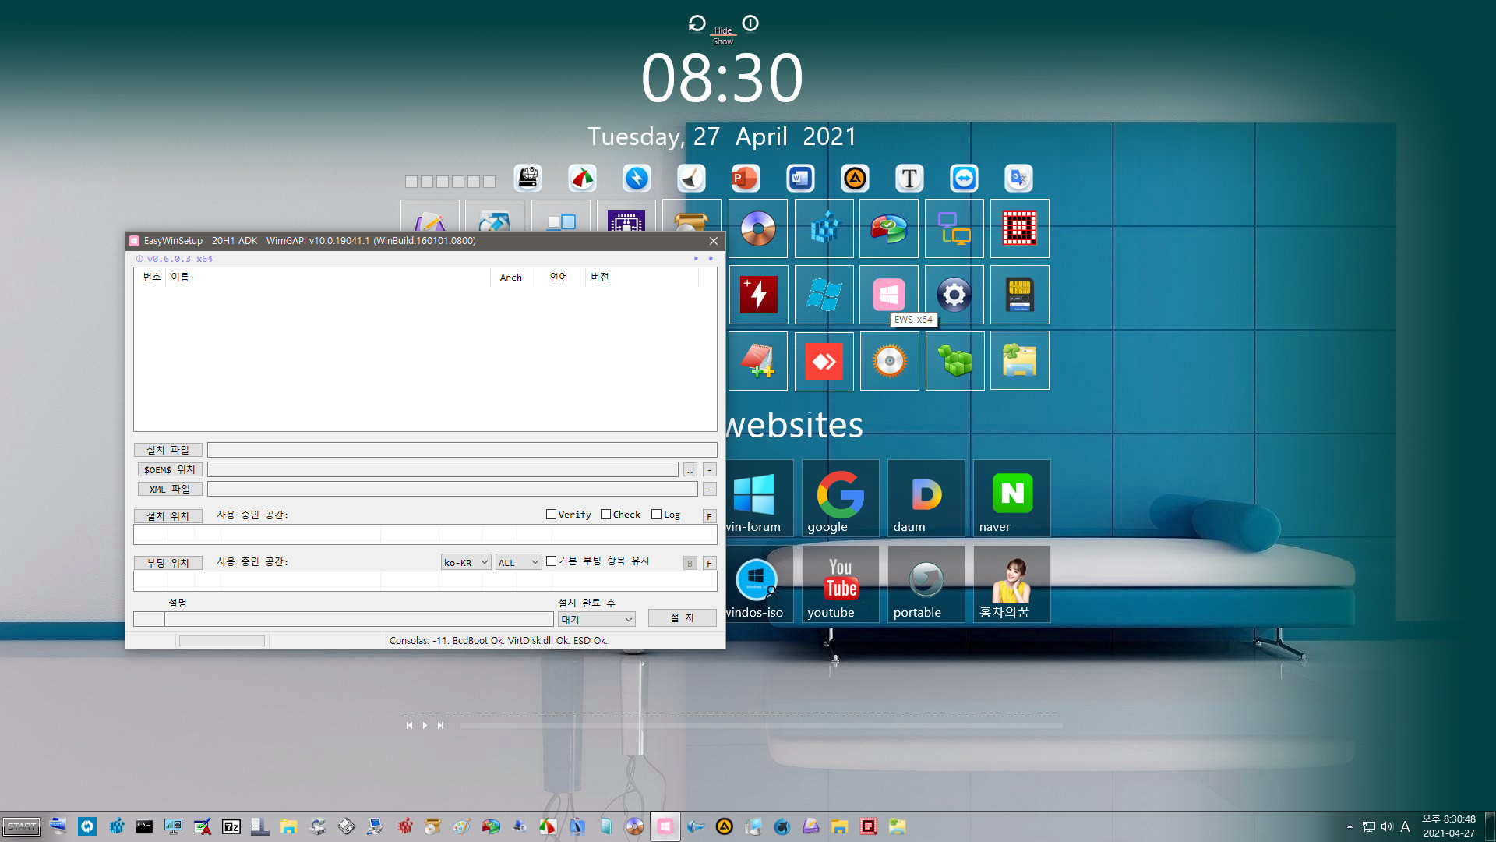The width and height of the screenshot is (1496, 842).
Task: Click the Arch column header
Action: click(510, 278)
